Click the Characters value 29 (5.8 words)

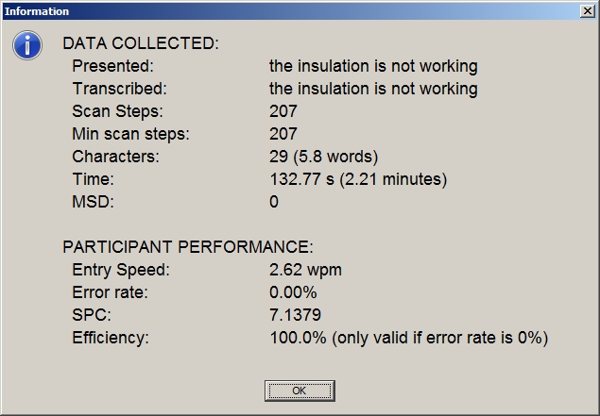coord(324,157)
